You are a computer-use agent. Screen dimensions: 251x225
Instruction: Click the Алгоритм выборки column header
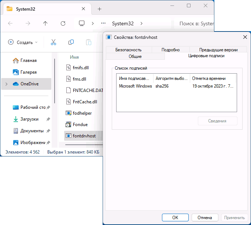171,78
